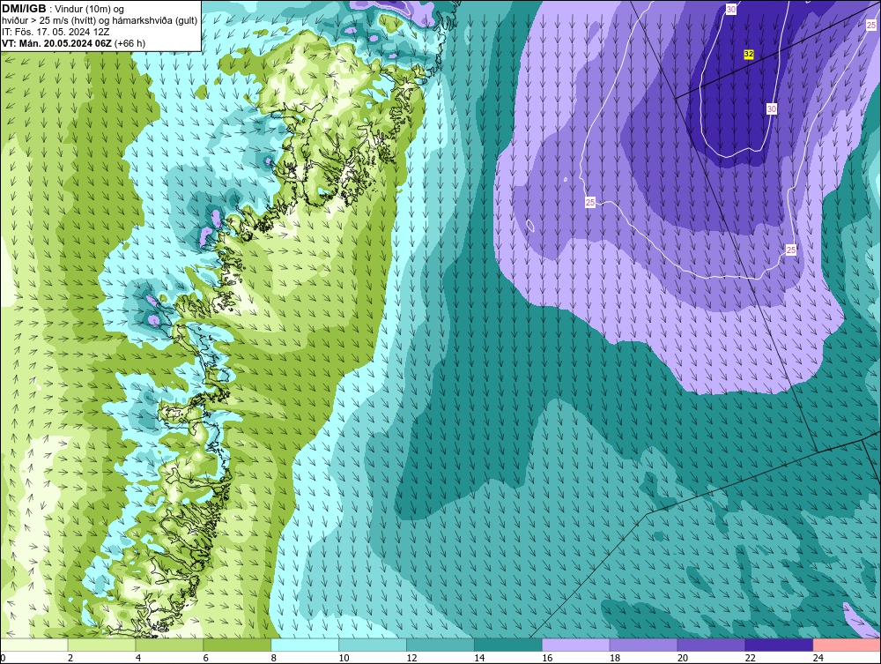Click the yellow 32 maximum gust label

pyautogui.click(x=748, y=54)
